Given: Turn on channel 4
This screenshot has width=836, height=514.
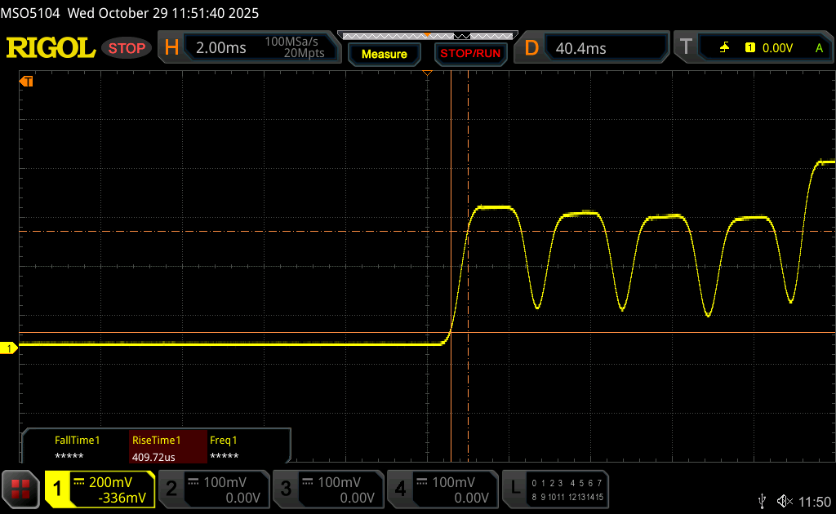Looking at the screenshot, I should (442, 489).
